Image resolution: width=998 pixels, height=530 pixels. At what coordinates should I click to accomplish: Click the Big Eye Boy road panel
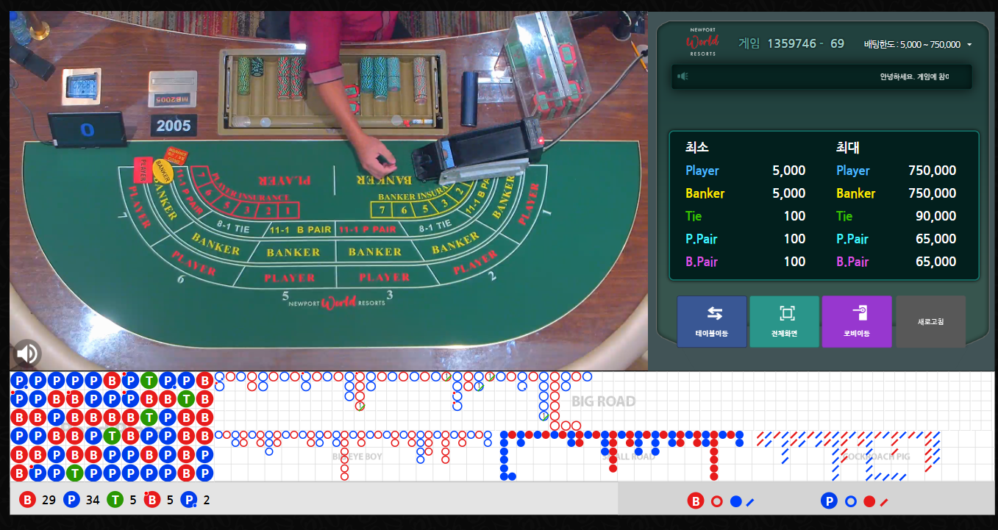pos(357,456)
